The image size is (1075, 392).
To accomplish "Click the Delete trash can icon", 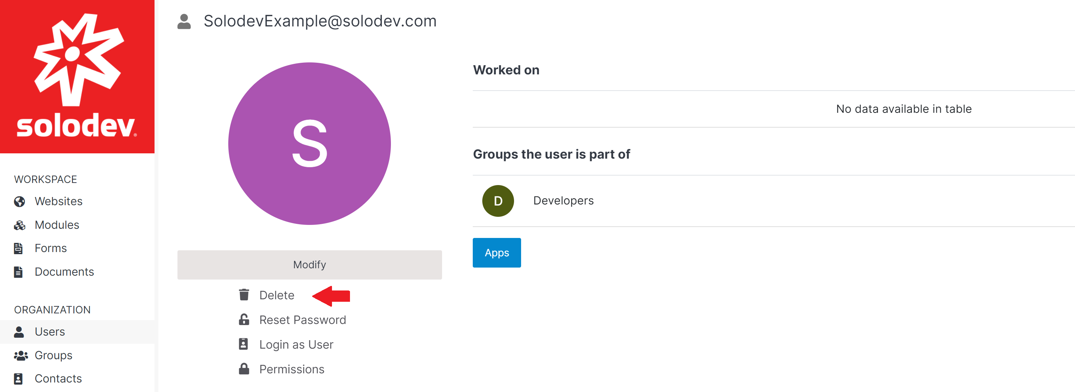I will tap(244, 295).
